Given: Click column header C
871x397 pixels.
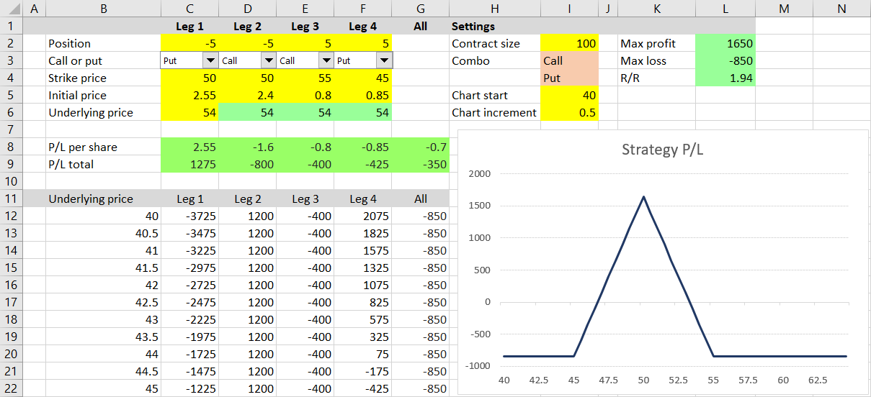Looking at the screenshot, I should click(189, 9).
